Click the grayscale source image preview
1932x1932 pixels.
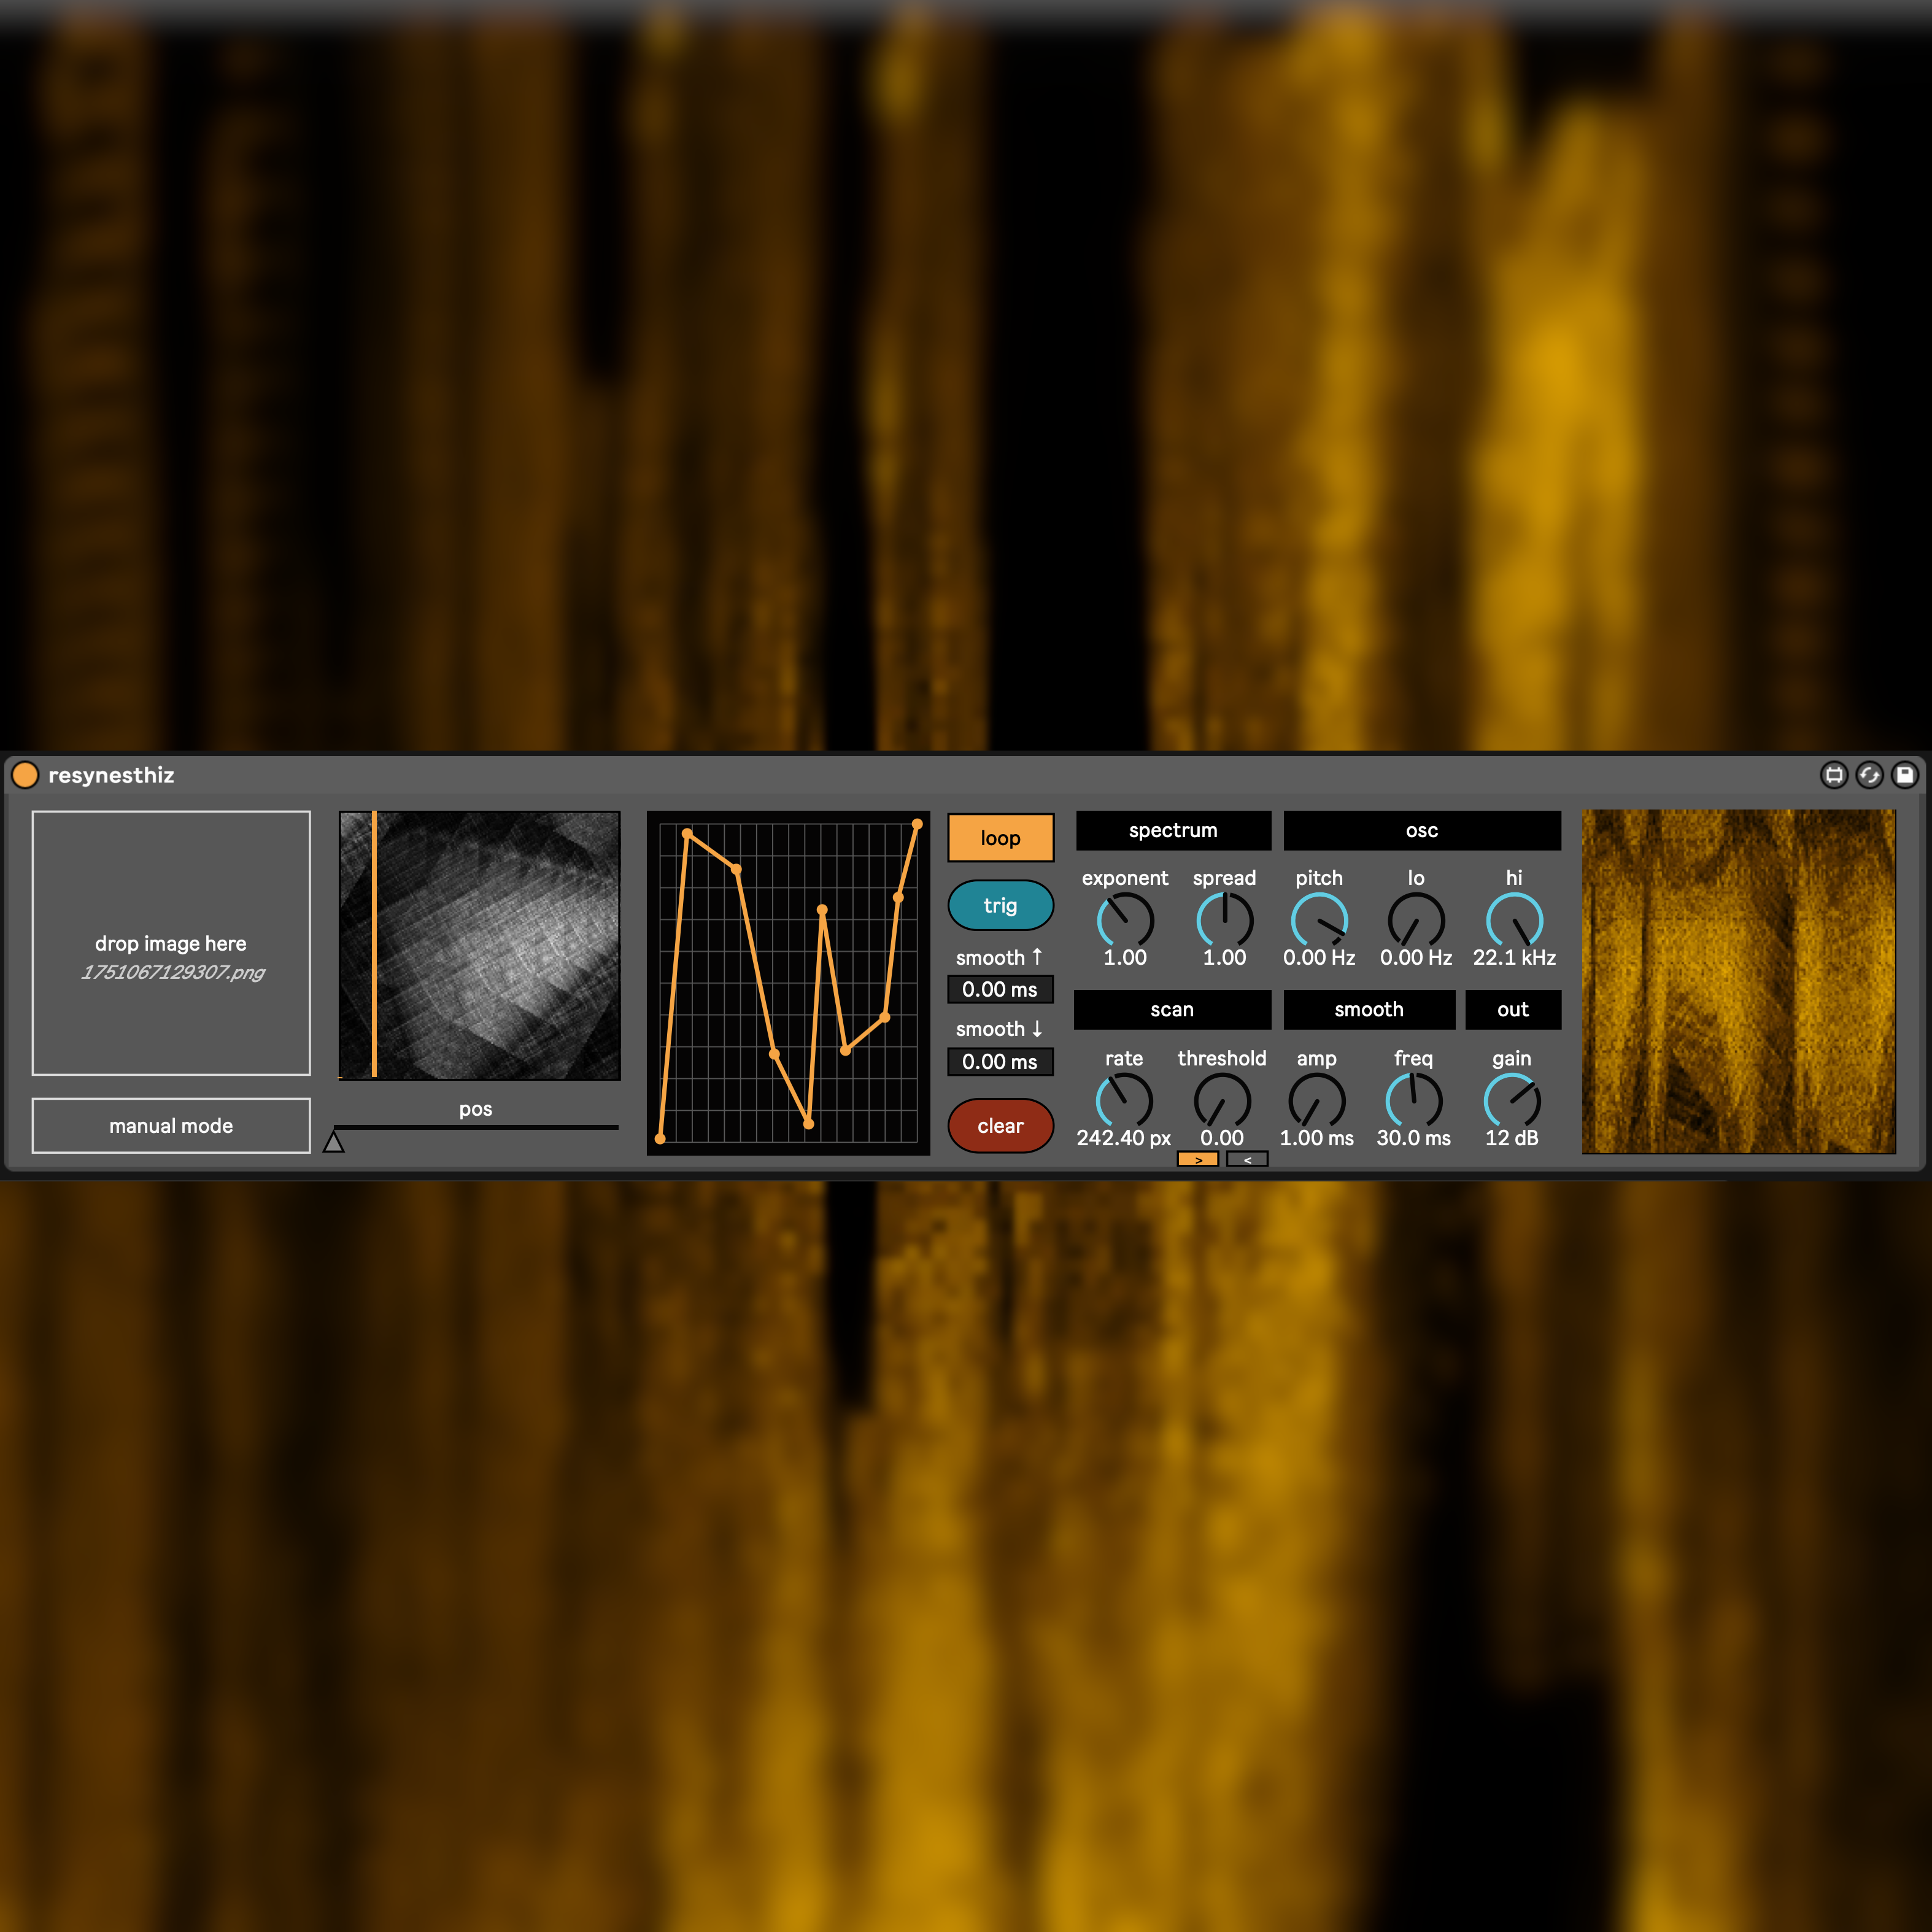[x=480, y=945]
